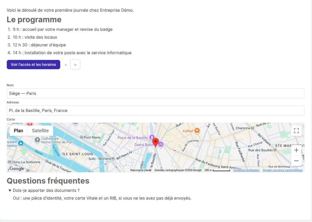Click the 'Rue du Faubourg Saint-Antoine' map label
Image resolution: width=312 pixels, height=222 pixels.
[218, 164]
